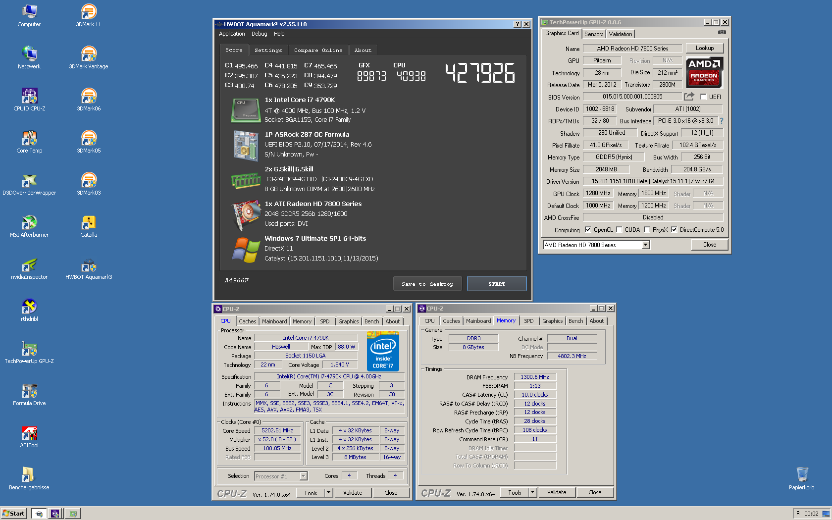832x520 pixels.
Task: Open the Papierkorb recycle bin
Action: 802,478
